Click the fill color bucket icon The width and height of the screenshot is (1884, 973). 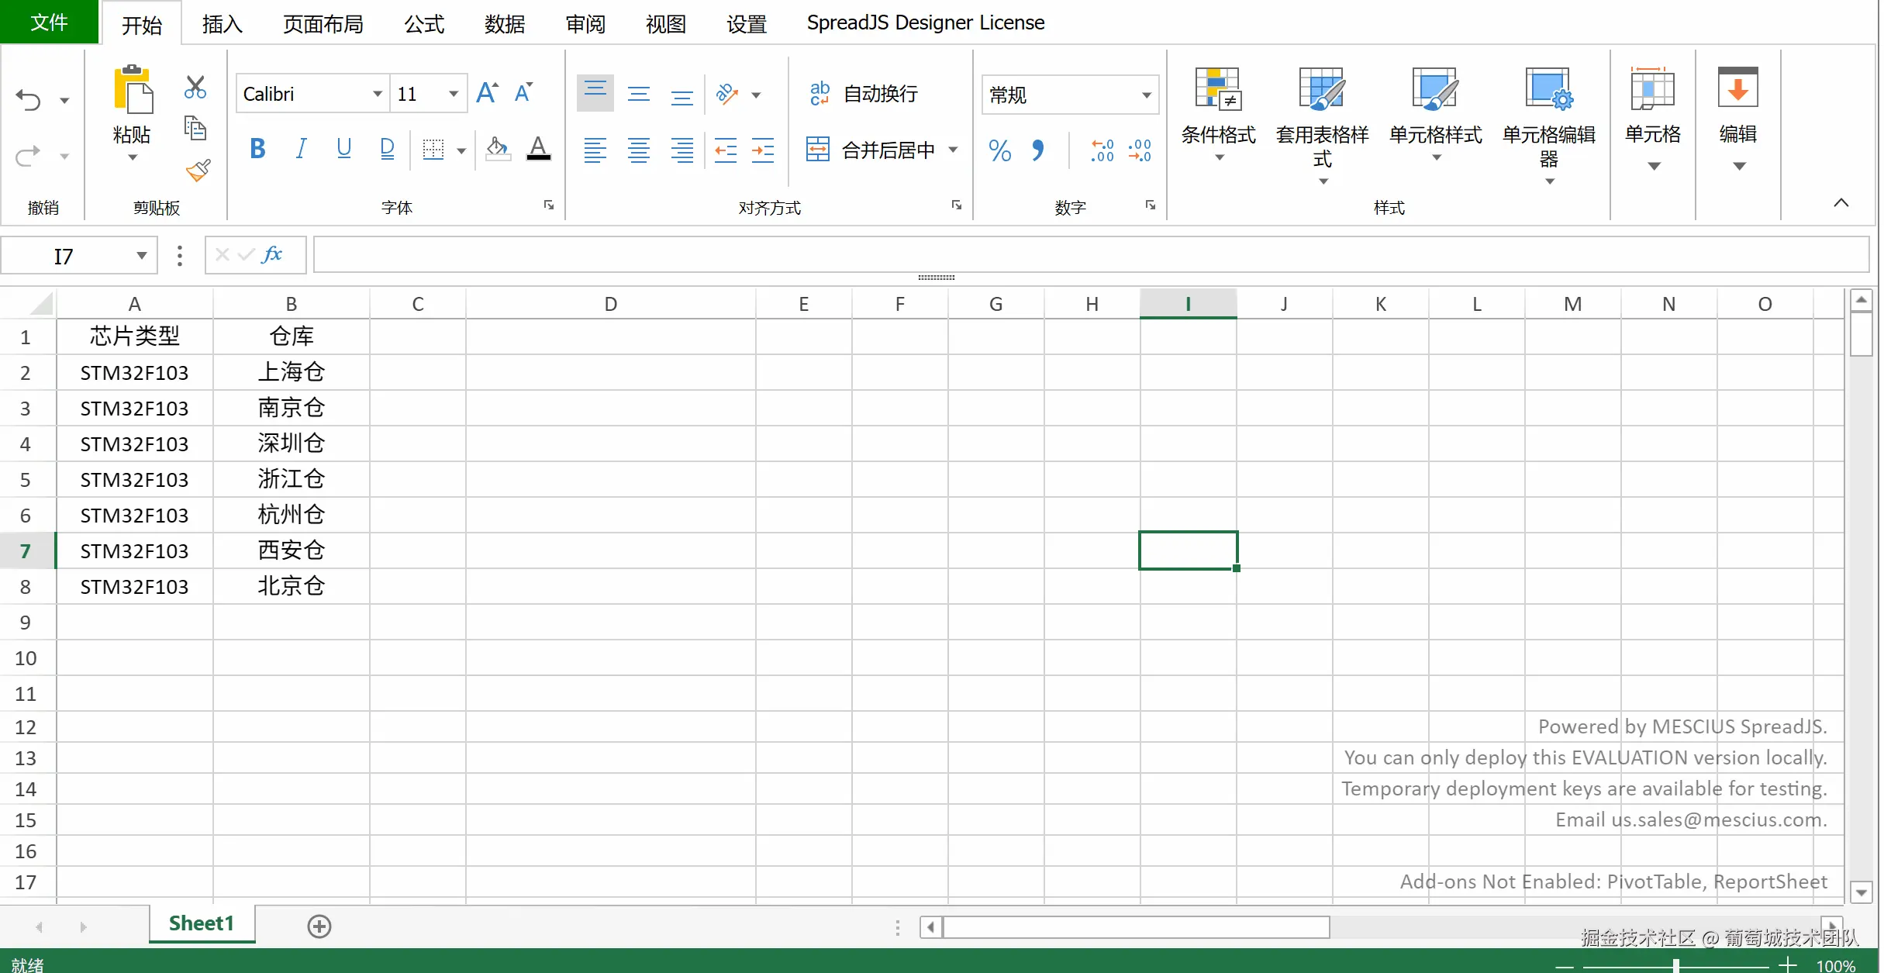point(498,147)
